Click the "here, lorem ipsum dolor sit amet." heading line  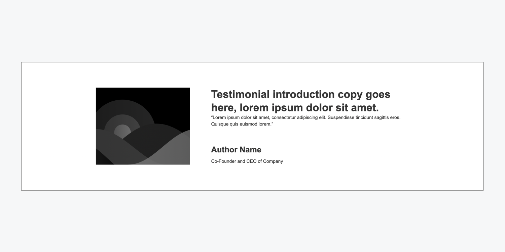click(x=295, y=108)
